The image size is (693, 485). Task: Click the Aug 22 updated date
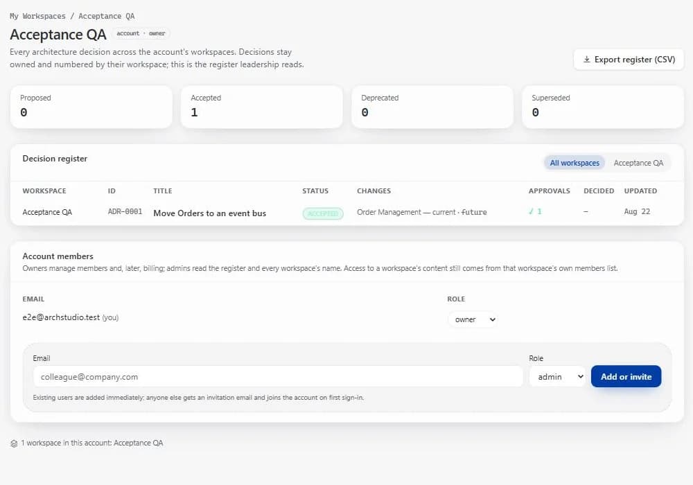point(637,211)
